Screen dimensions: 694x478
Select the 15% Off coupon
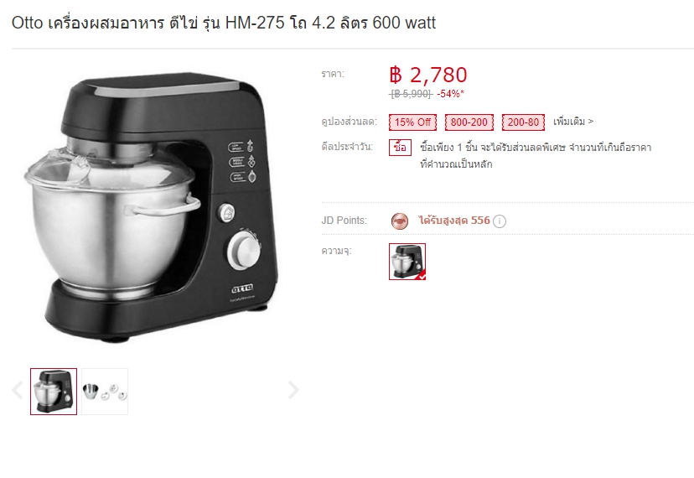click(x=412, y=122)
